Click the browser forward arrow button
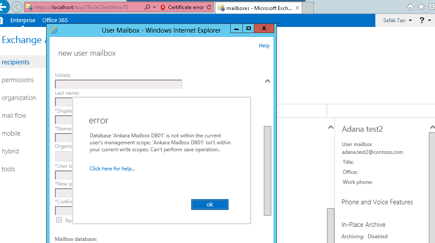 (x=17, y=7)
